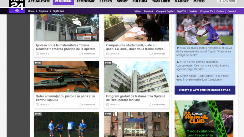
Task: Click calendar icon under hospital program article
Action: [x=108, y=105]
